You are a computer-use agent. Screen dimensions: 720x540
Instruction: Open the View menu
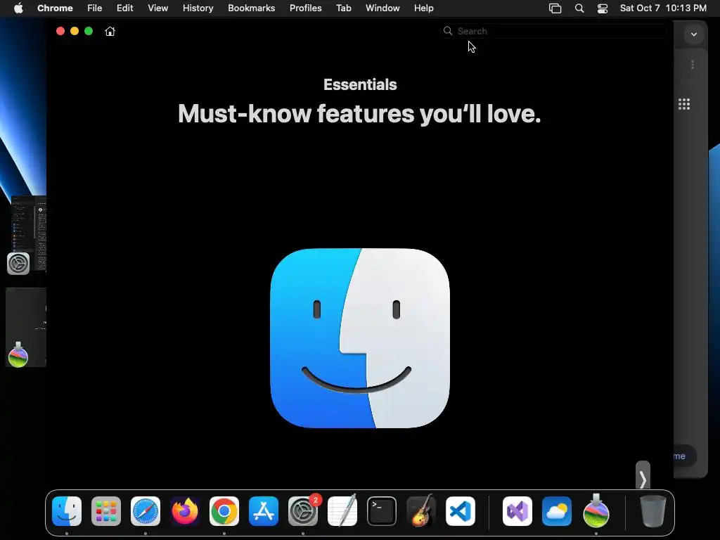[x=158, y=8]
